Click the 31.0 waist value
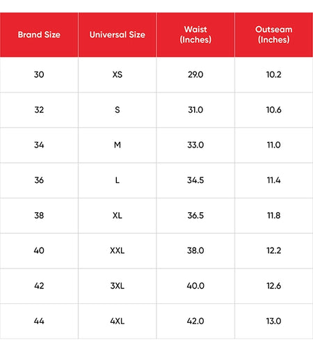Screen dimensions: 313x352 [195, 110]
